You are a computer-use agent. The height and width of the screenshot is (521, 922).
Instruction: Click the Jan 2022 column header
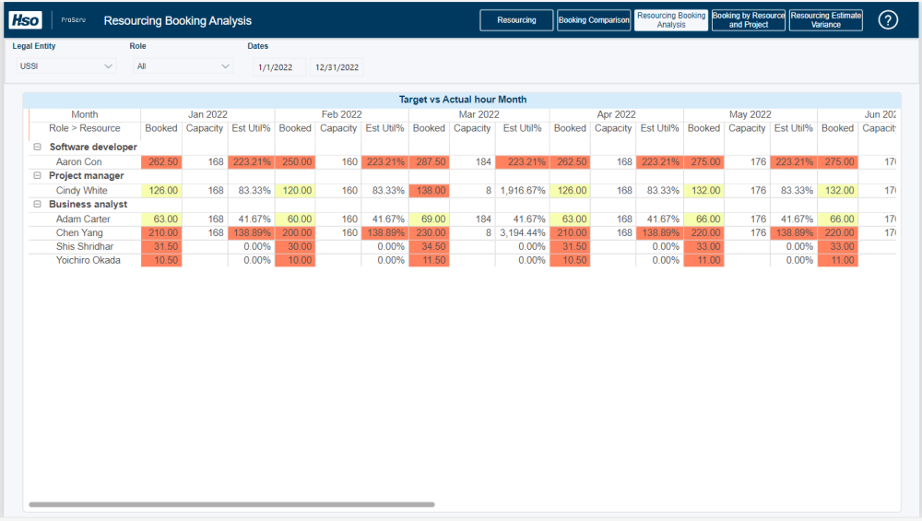(x=207, y=114)
